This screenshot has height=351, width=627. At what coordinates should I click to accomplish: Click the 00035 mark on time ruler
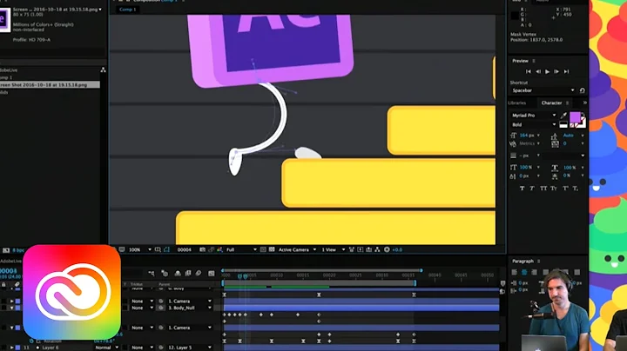[408, 275]
